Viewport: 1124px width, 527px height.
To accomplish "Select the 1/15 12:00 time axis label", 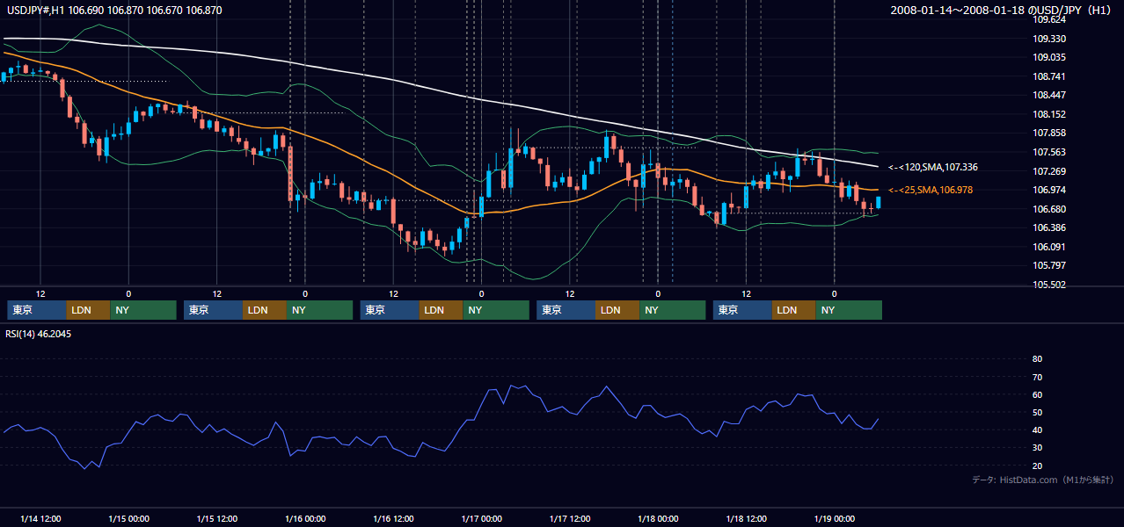I will [x=217, y=518].
